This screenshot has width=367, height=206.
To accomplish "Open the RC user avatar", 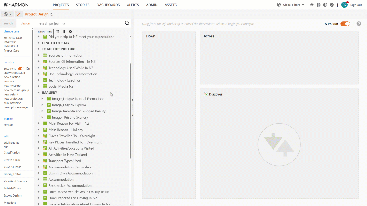I will 344,5.
